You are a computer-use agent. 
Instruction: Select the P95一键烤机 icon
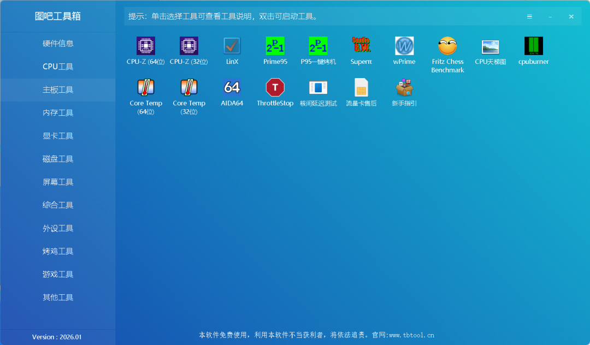coord(318,46)
